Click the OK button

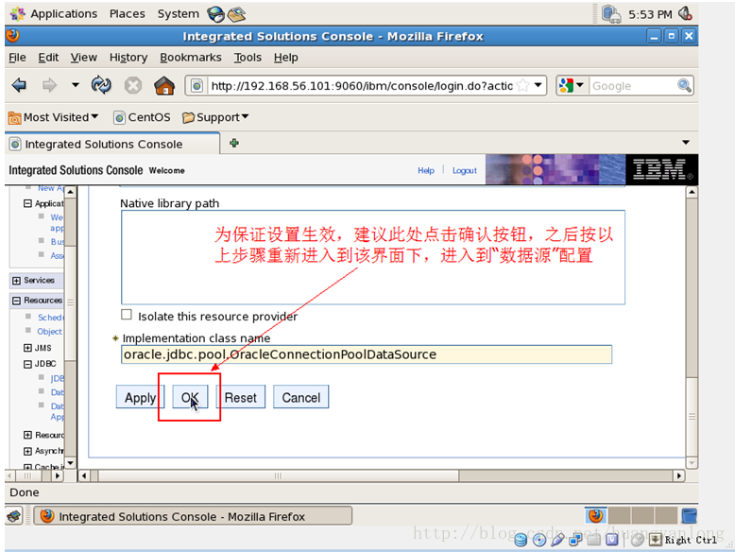tap(190, 397)
